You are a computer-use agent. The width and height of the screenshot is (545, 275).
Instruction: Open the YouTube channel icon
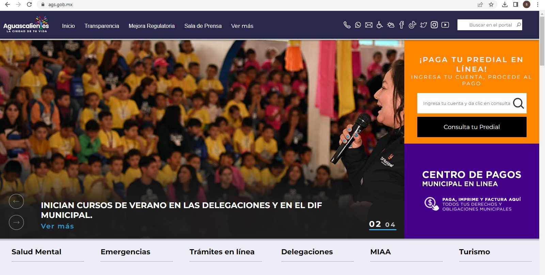445,25
